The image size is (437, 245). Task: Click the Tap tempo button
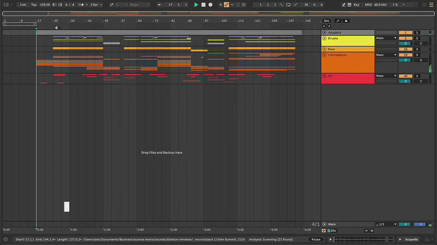34,4
